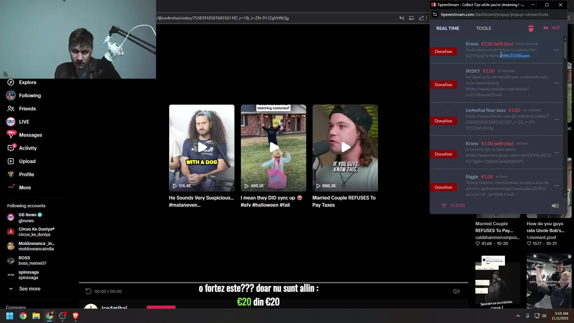The width and height of the screenshot is (574, 323).
Task: Play the 'Married Couple REFUSES To Pay Taxes' video
Action: (345, 148)
